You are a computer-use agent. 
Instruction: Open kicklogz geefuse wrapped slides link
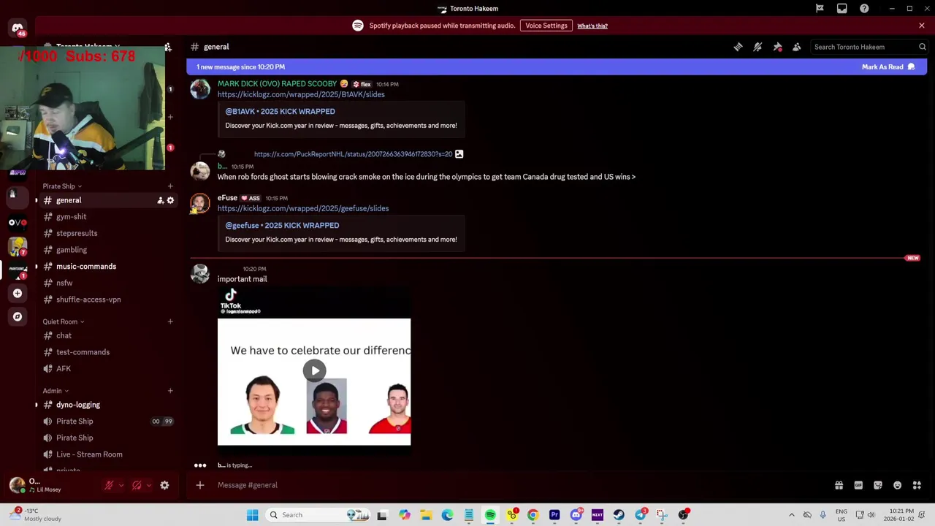[302, 208]
